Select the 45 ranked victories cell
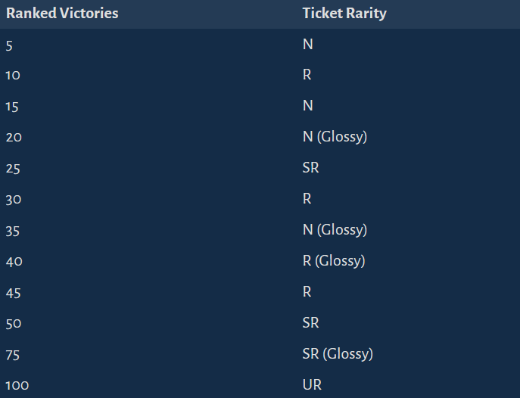 click(14, 294)
